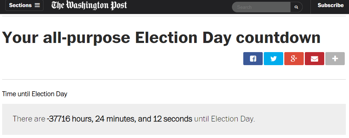Click the bold -37716 hours countdown text
The height and width of the screenshot is (138, 349).
[x=70, y=119]
